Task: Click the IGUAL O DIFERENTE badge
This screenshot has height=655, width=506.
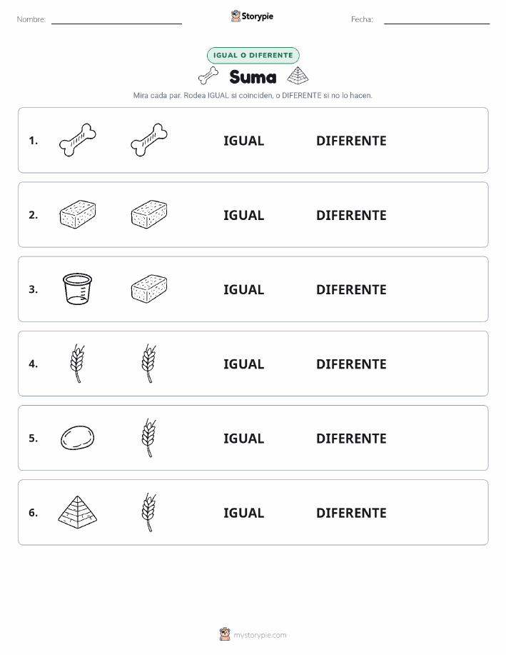Action: 253,55
